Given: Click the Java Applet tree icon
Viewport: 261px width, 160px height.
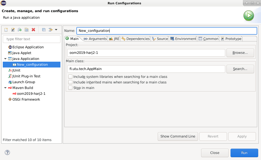Looking at the screenshot, I should (x=10, y=53).
